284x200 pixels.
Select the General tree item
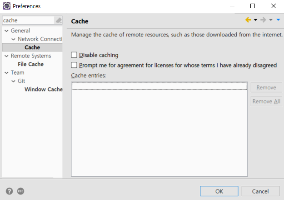[x=20, y=31]
